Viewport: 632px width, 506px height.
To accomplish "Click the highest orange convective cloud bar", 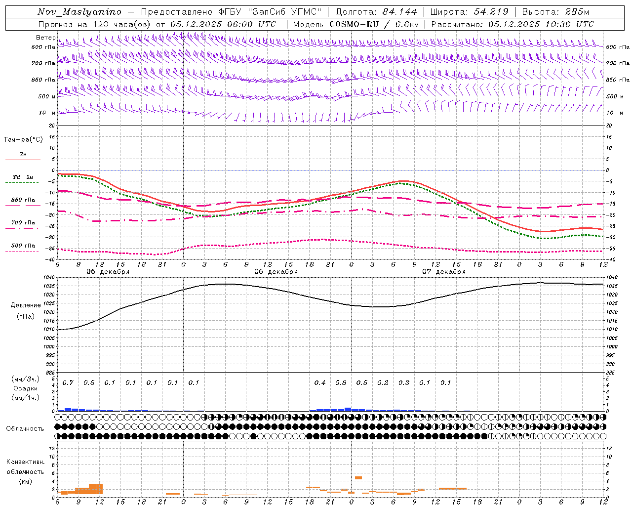I will (358, 478).
